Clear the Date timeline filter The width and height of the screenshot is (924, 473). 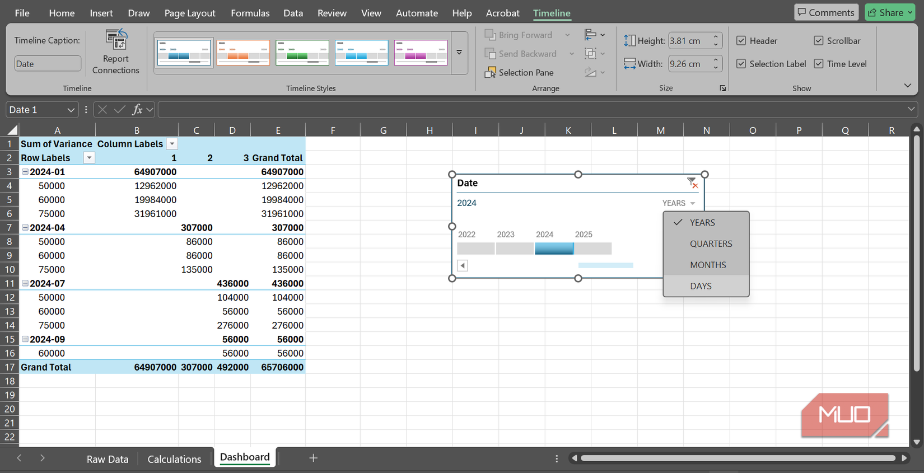point(692,183)
